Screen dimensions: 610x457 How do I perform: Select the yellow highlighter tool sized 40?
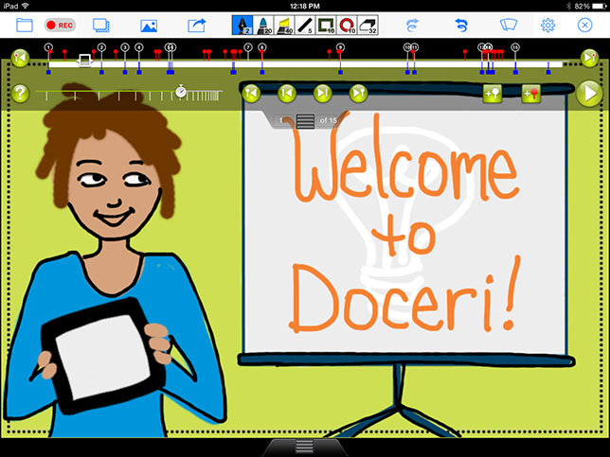pos(284,26)
